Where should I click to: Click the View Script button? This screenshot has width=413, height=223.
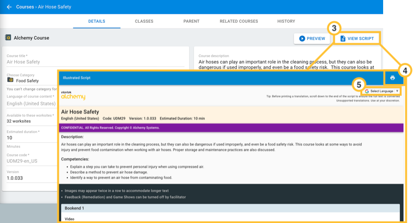tap(357, 38)
